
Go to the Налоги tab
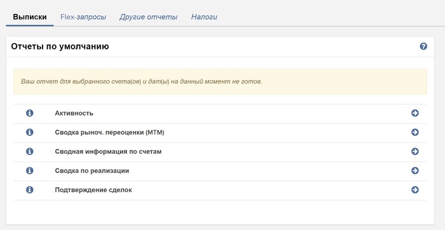tap(204, 17)
